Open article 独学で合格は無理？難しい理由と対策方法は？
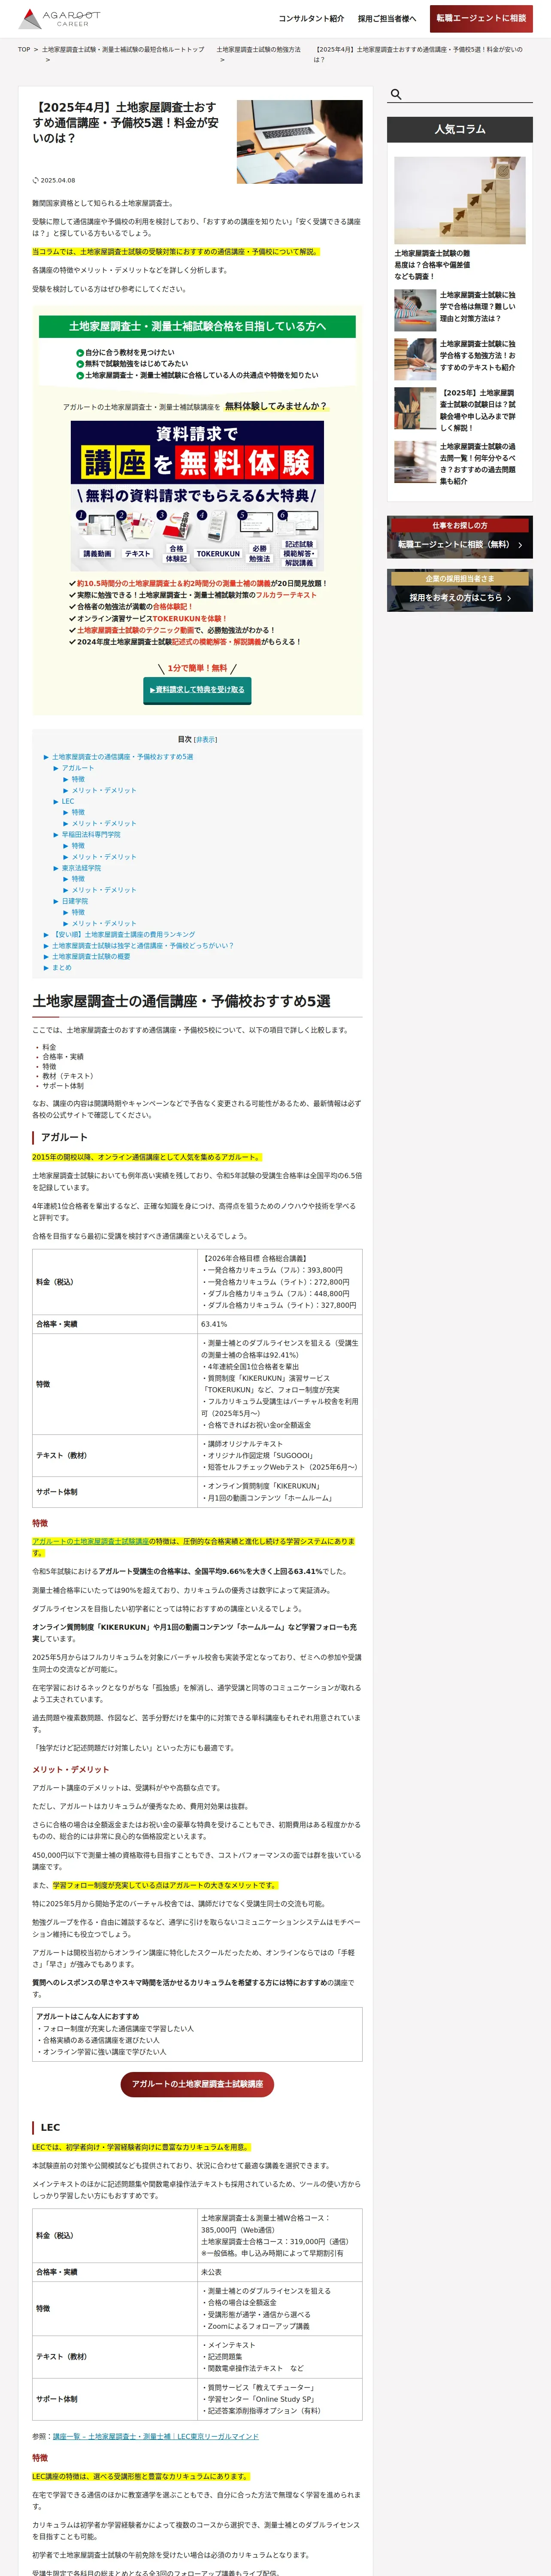The image size is (551, 2576). point(478,307)
